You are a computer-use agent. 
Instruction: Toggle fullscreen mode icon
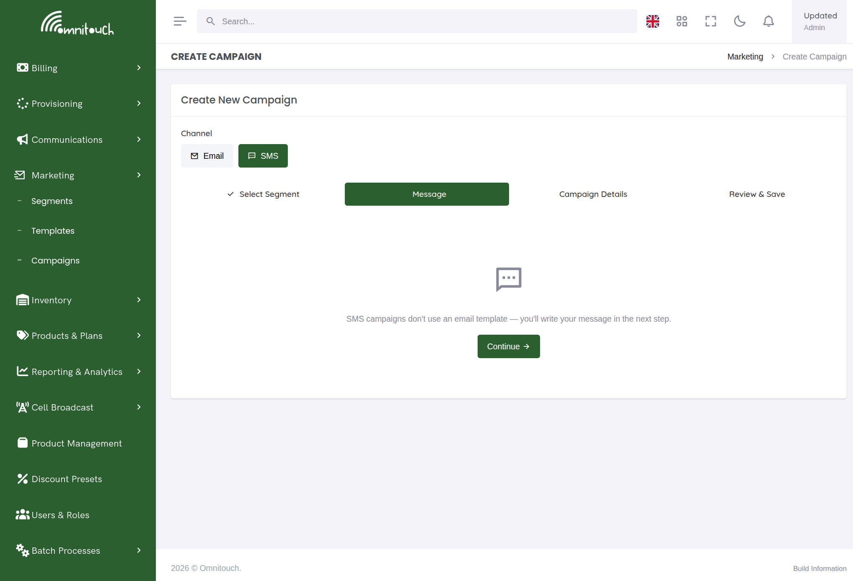(x=711, y=21)
